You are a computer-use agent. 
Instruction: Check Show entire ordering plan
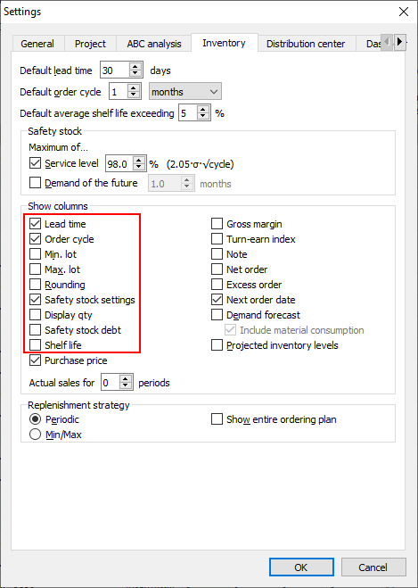(x=217, y=419)
